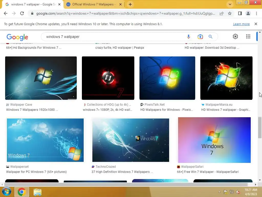Click the PixelsTalk.Net source label
Screen dimensions: 262x197
tap(155, 105)
